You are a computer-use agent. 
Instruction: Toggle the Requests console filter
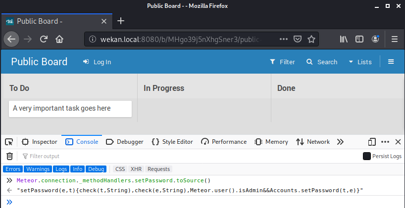[x=158, y=169]
